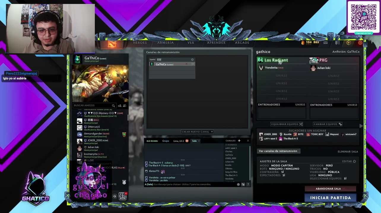Open the emoticon picker in chat
381x213 pixels.
[x=238, y=184]
